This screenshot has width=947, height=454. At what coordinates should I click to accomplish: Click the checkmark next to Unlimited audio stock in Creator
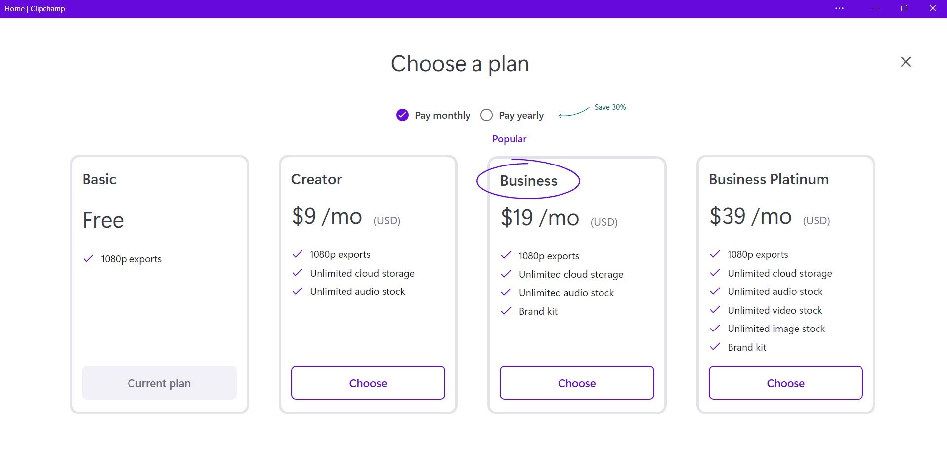click(x=297, y=291)
